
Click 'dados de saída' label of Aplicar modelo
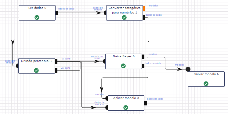pos(155,99)
